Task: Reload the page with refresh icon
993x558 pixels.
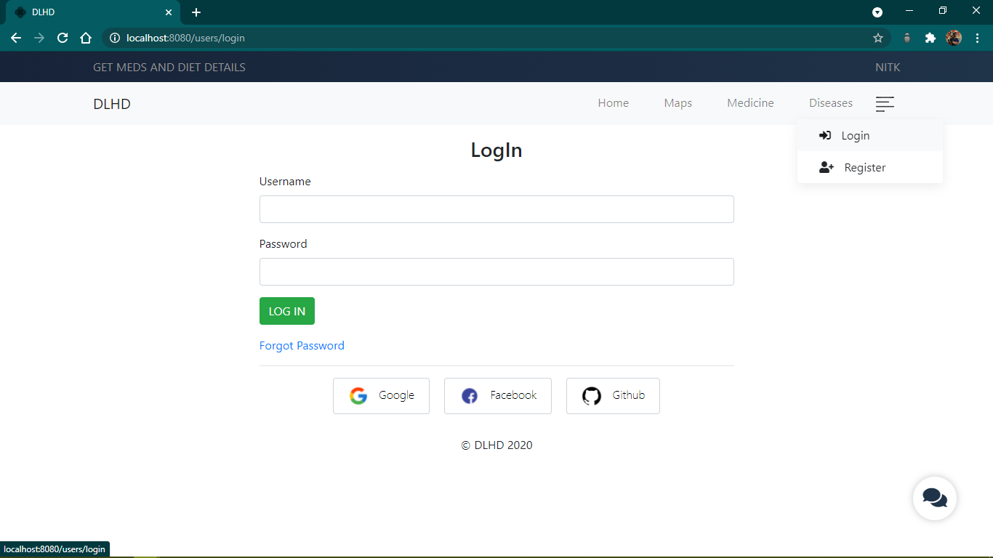Action: click(63, 38)
